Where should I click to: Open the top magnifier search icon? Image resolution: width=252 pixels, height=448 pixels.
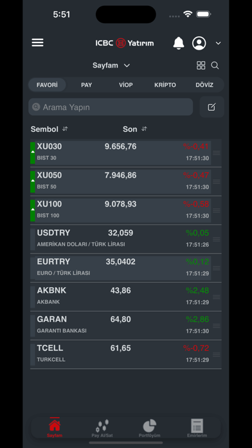pyautogui.click(x=215, y=66)
